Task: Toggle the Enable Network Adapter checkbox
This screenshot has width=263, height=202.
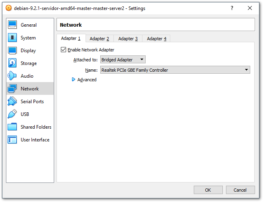Action: point(63,50)
